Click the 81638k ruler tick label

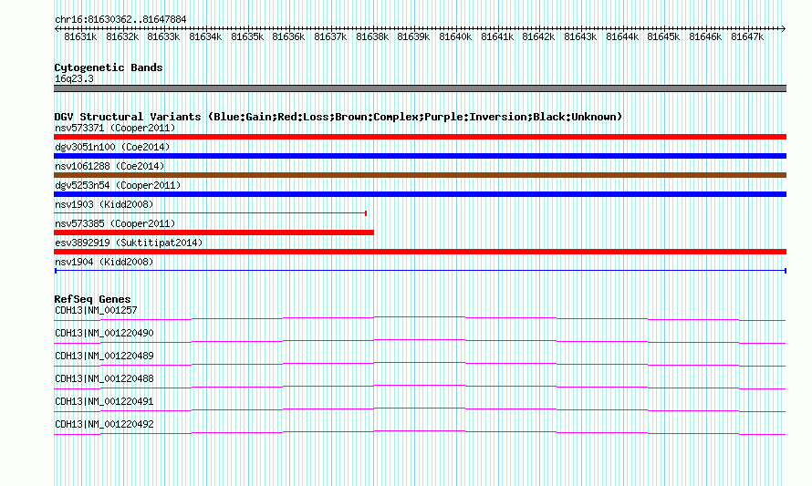click(x=372, y=36)
